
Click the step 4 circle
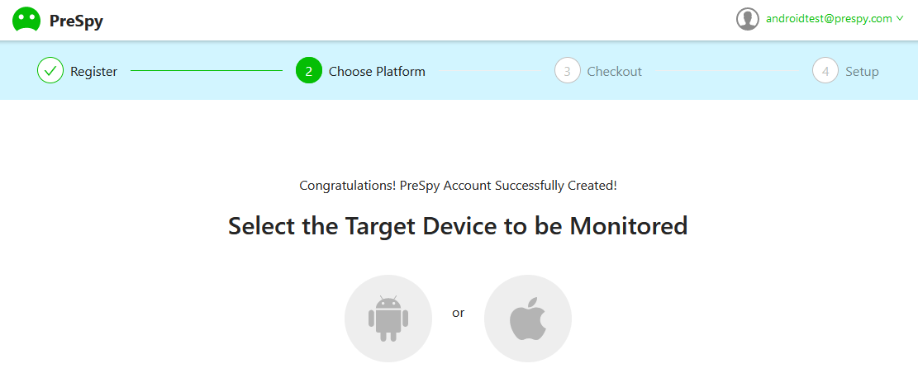coord(825,71)
